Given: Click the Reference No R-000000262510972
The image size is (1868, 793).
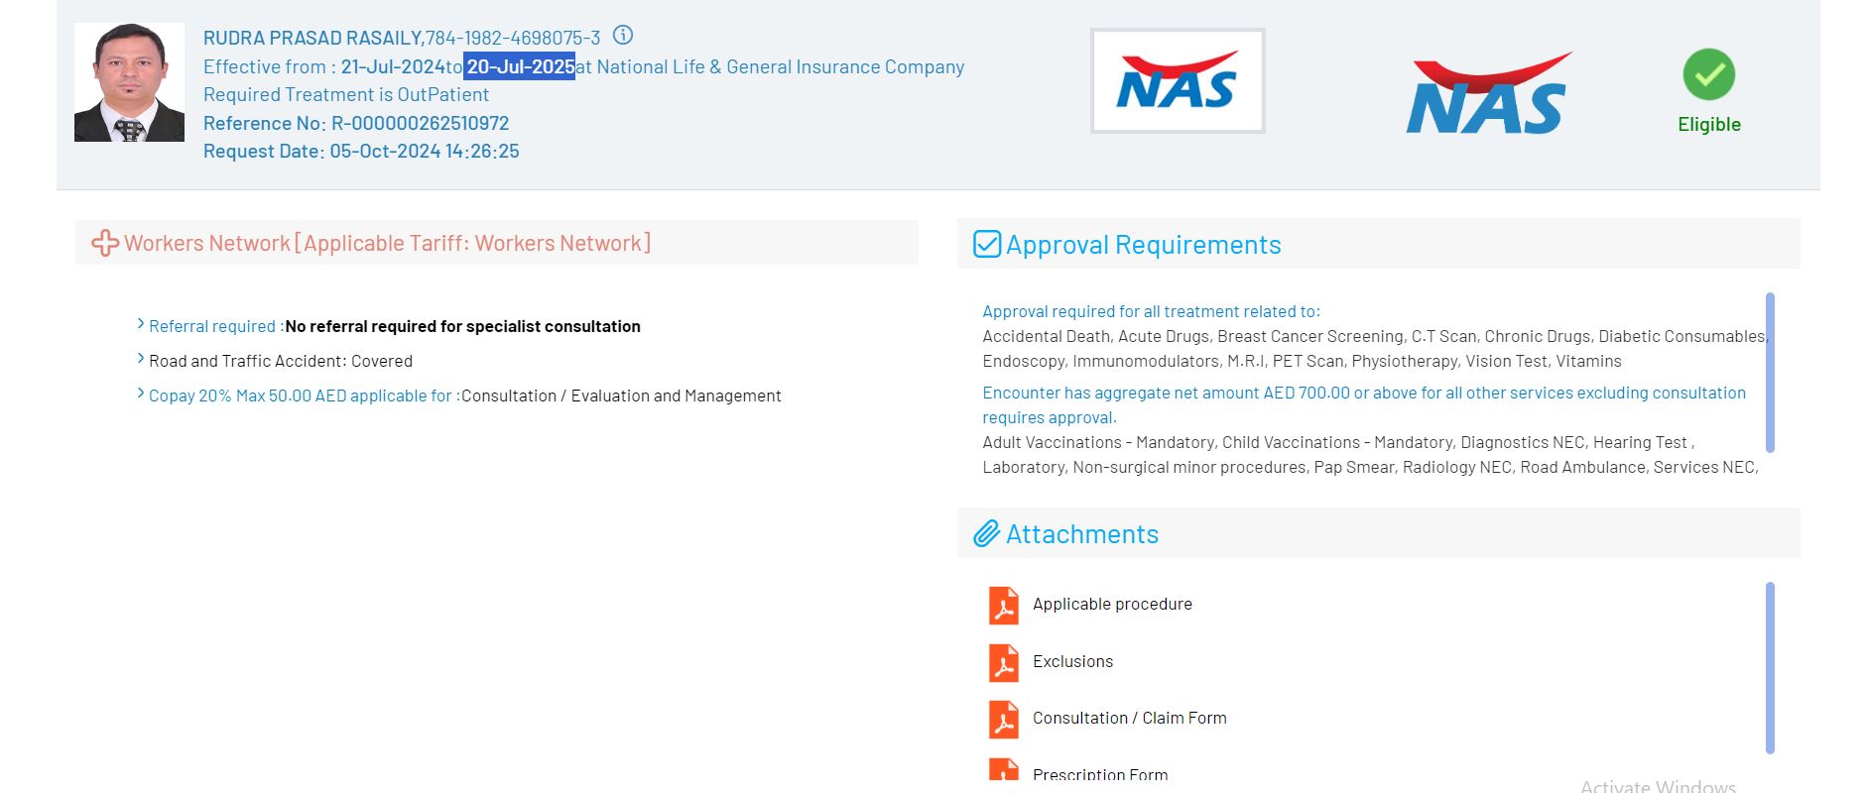Looking at the screenshot, I should (x=356, y=123).
